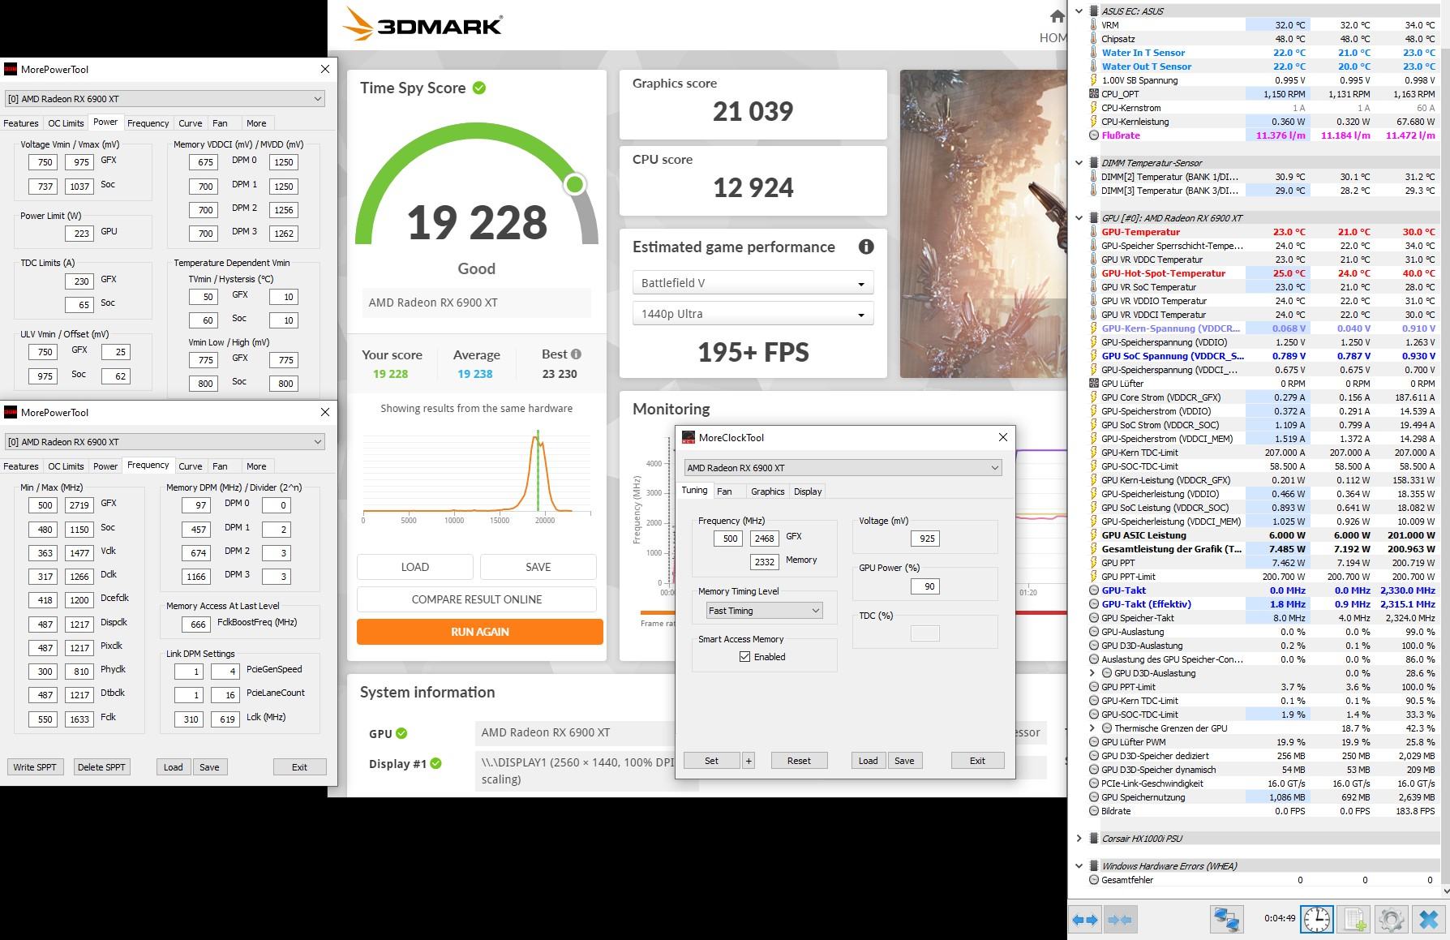Click COMPARE RESULT ONLINE button

point(477,599)
